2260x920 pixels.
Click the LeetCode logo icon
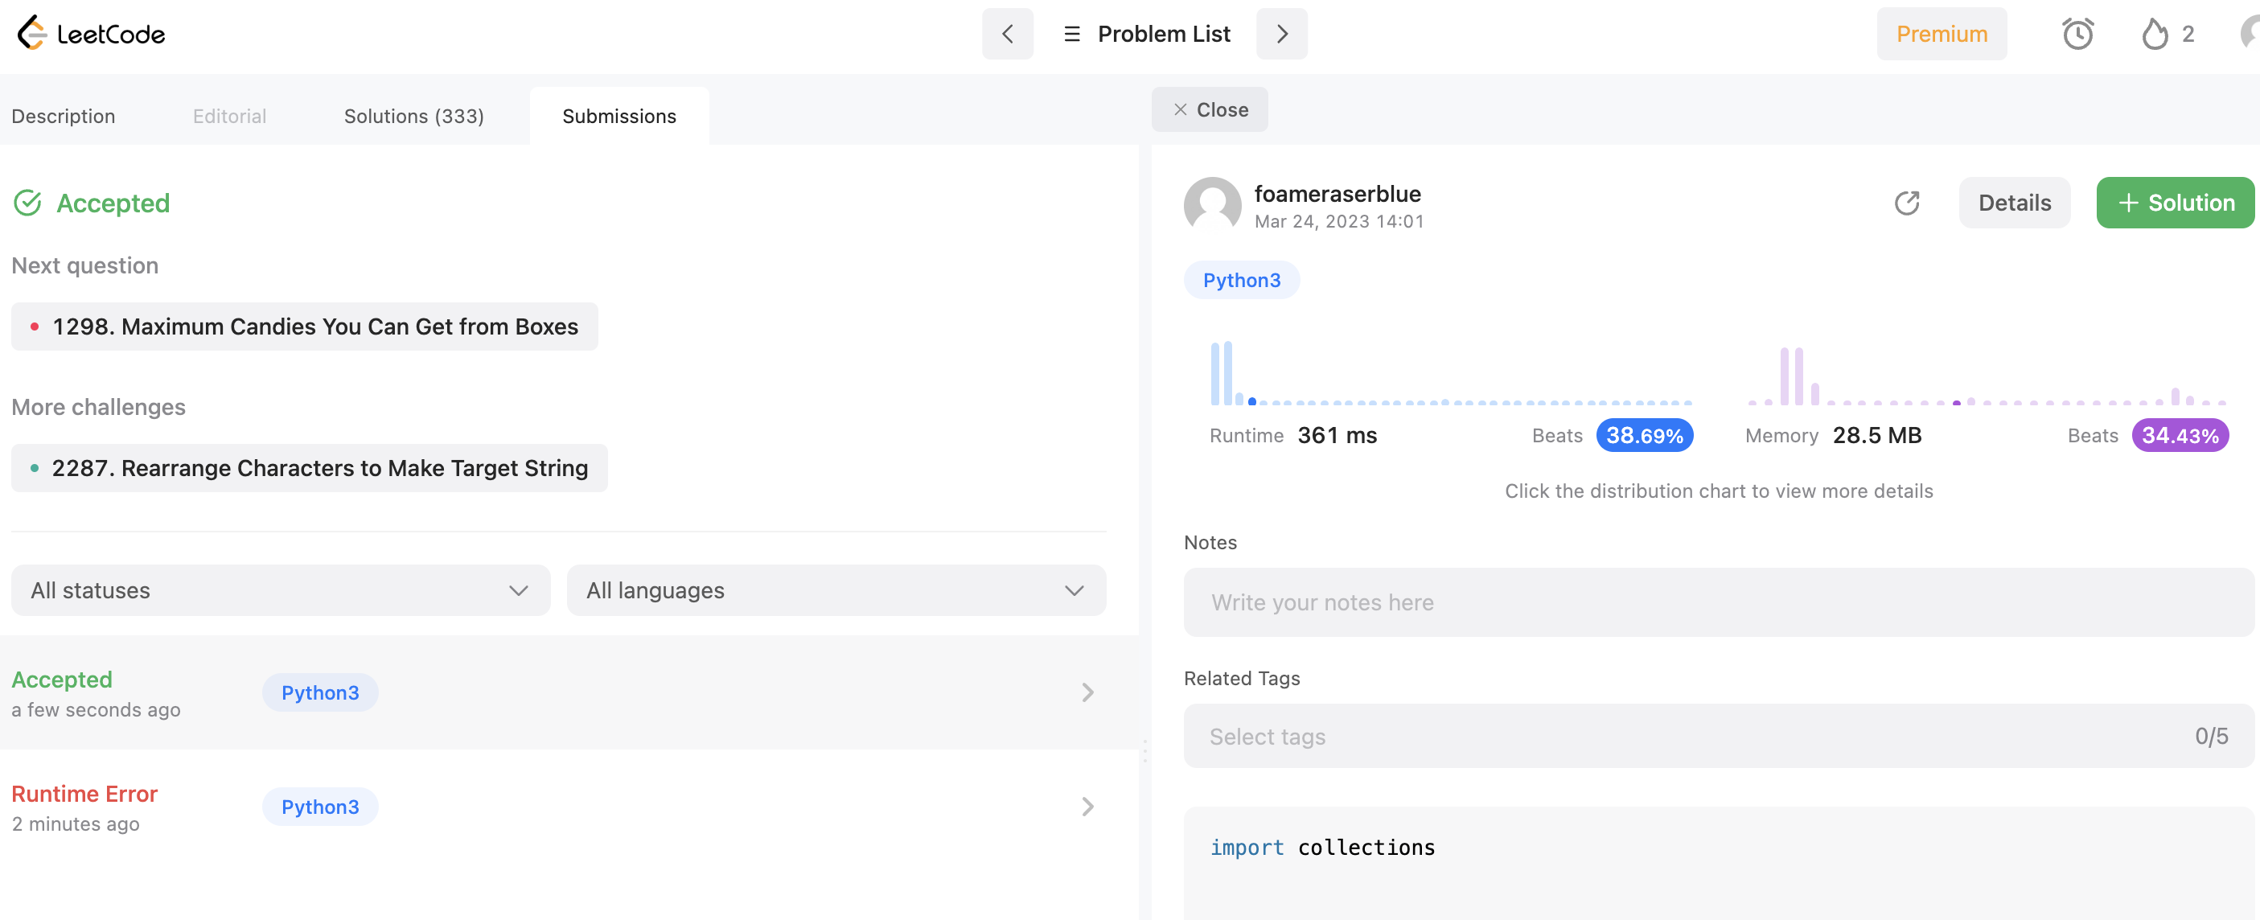point(31,33)
